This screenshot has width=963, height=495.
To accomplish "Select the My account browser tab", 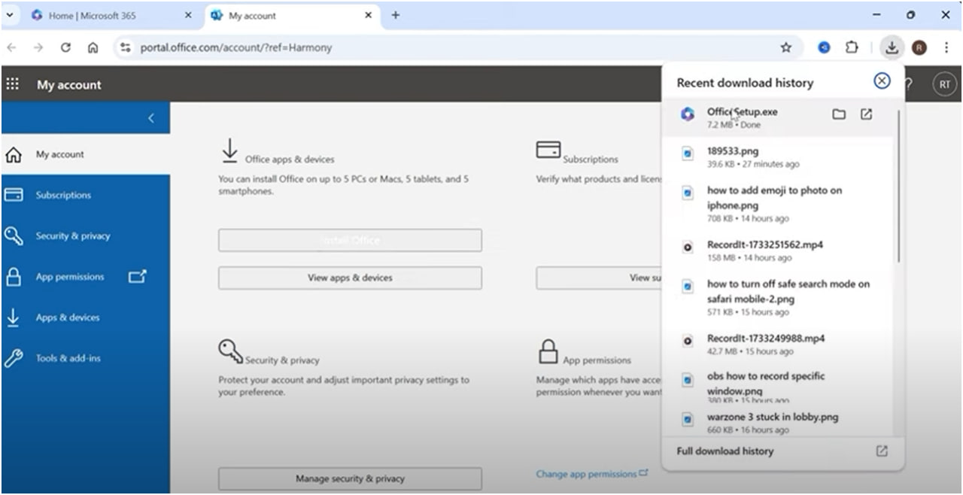I will [292, 15].
